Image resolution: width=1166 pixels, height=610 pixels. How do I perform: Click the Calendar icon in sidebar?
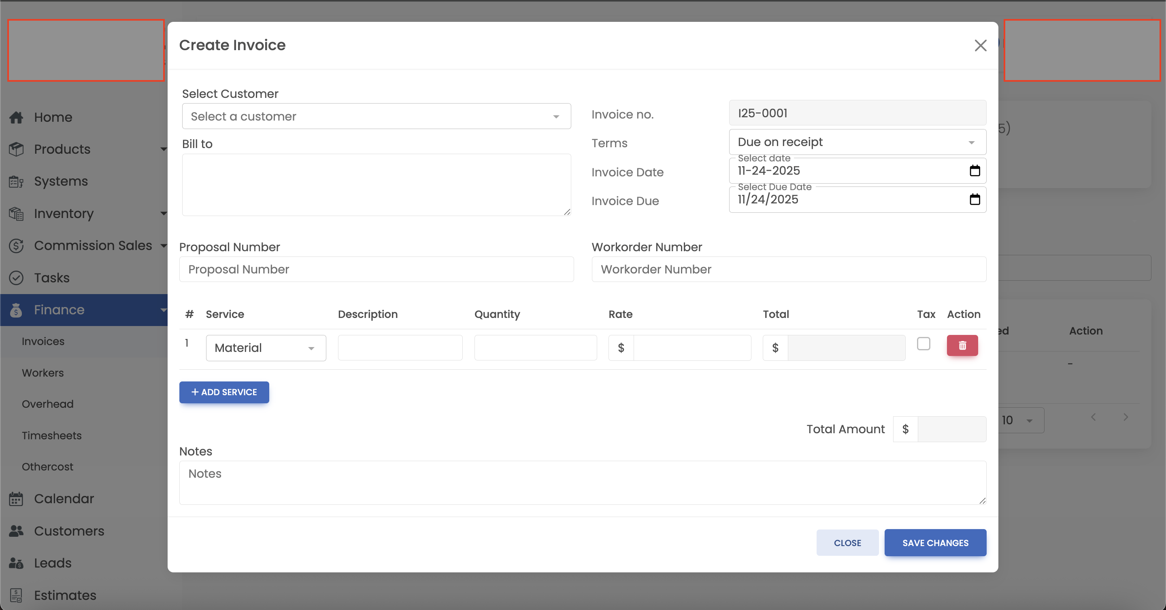[x=16, y=498]
